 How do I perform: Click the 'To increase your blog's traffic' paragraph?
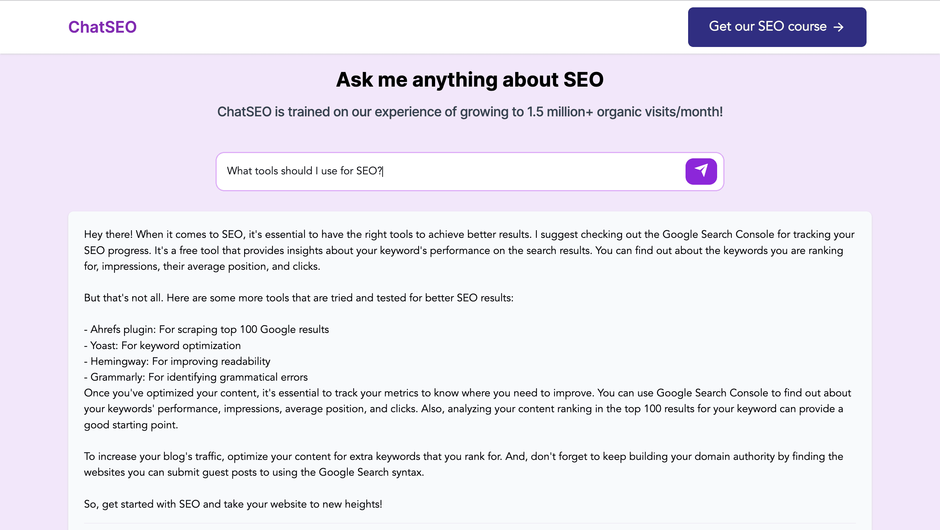463,464
